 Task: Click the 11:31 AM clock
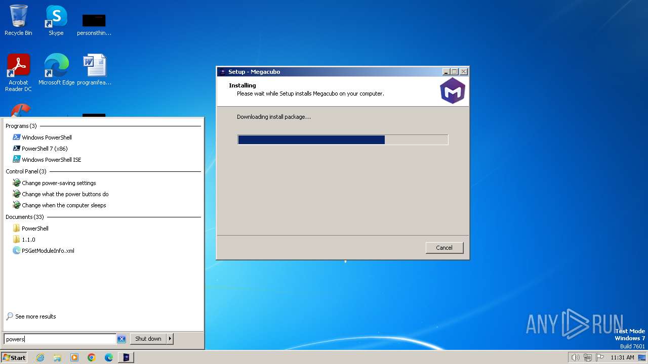pyautogui.click(x=622, y=357)
